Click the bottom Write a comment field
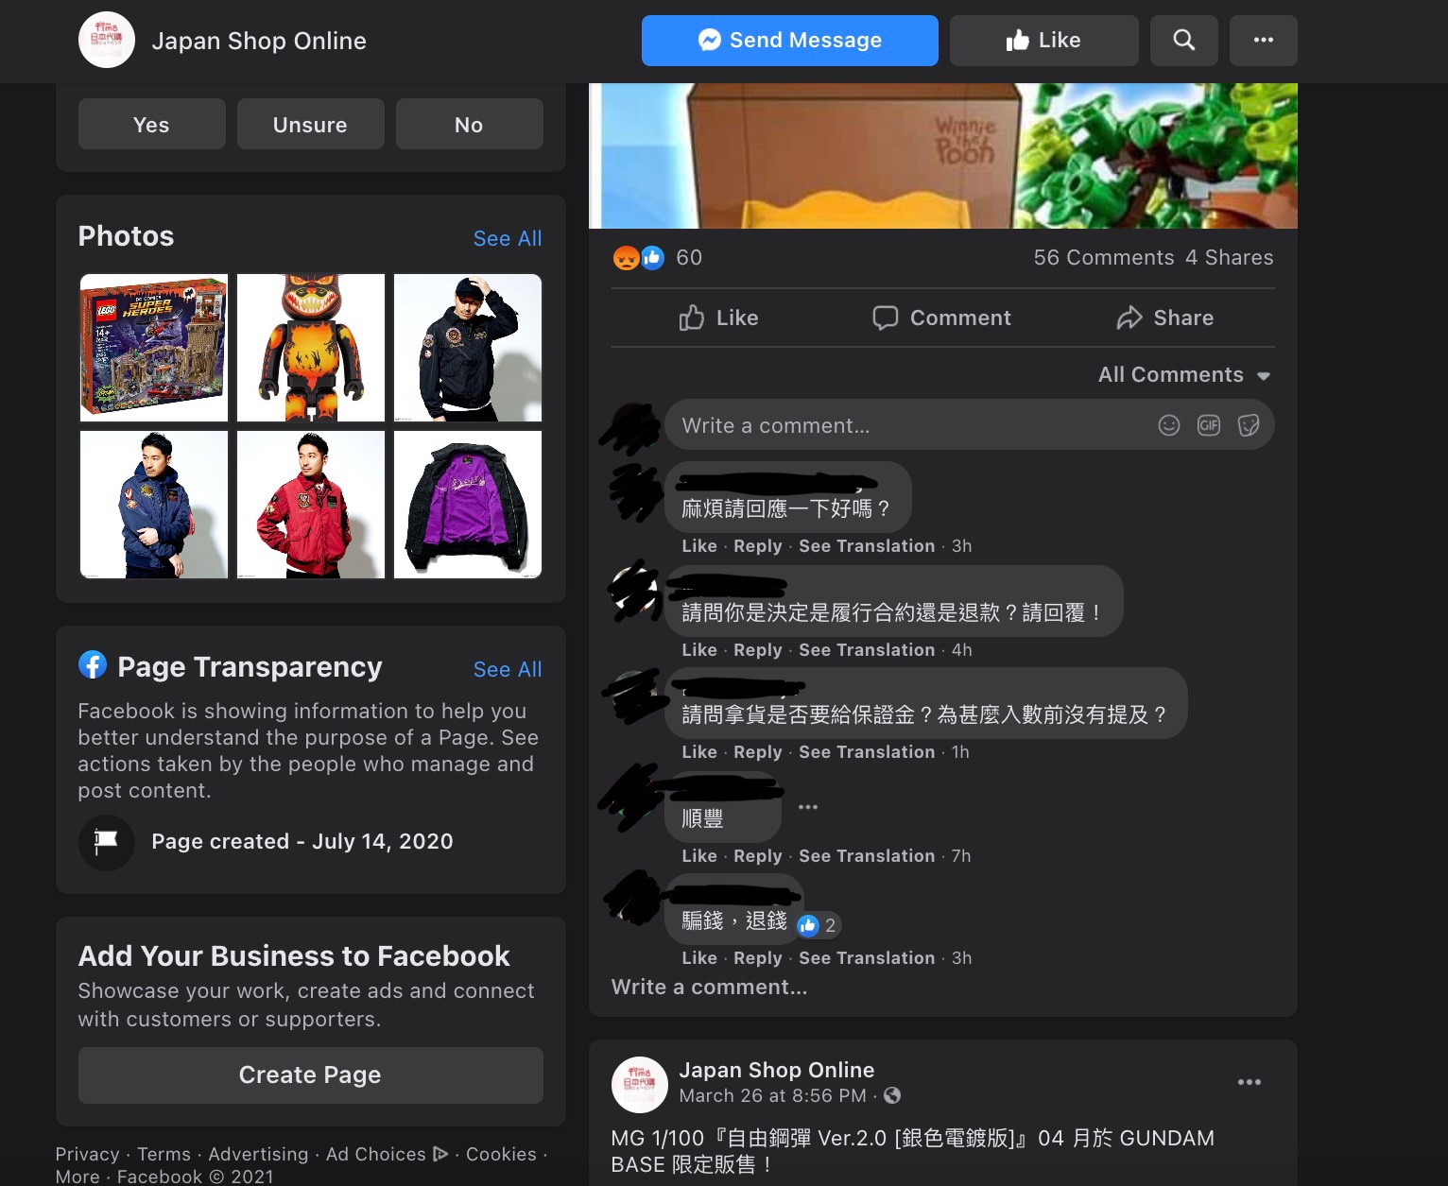Image resolution: width=1448 pixels, height=1186 pixels. click(x=709, y=988)
